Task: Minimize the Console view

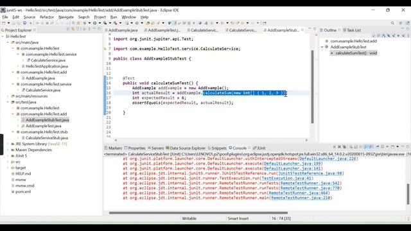Action: pyautogui.click(x=403, y=146)
